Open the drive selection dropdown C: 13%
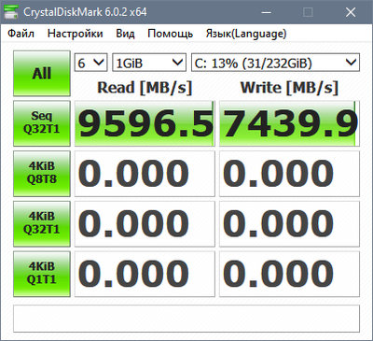373x341 pixels. [x=275, y=63]
